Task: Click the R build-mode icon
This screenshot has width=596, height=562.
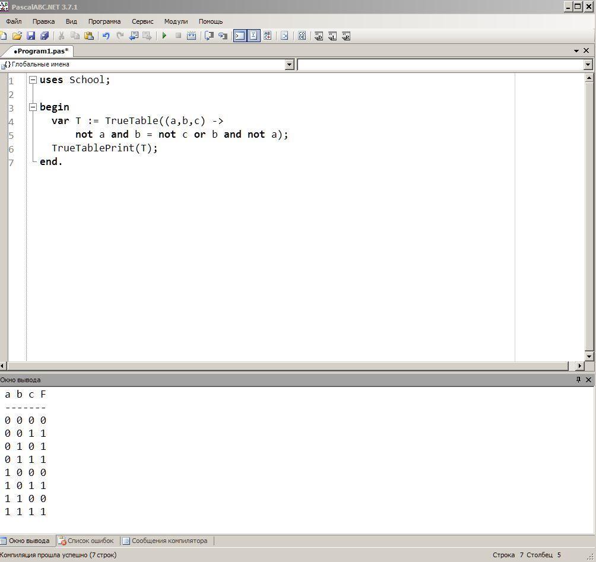Action: coord(346,36)
